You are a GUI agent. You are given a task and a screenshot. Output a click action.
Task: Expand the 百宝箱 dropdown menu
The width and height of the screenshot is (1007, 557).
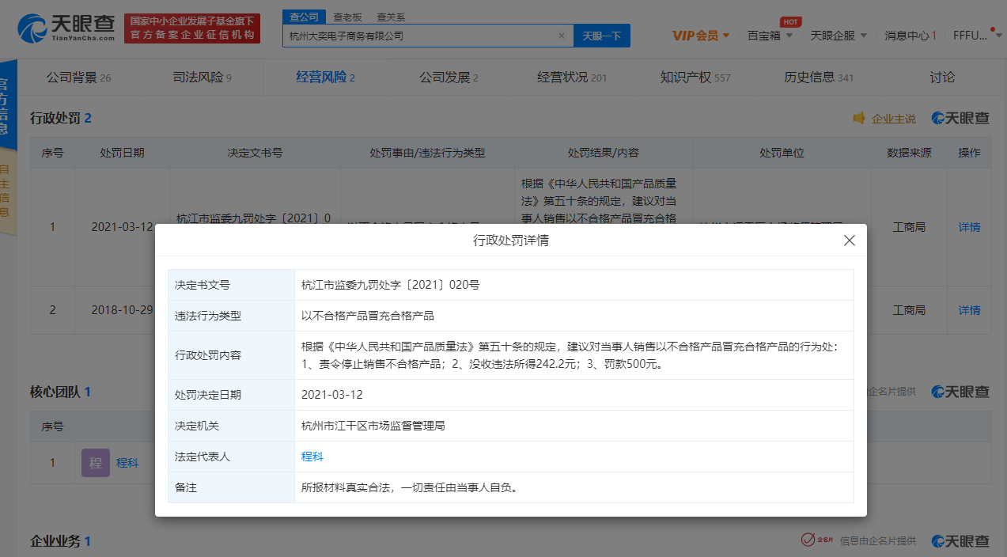pyautogui.click(x=770, y=36)
